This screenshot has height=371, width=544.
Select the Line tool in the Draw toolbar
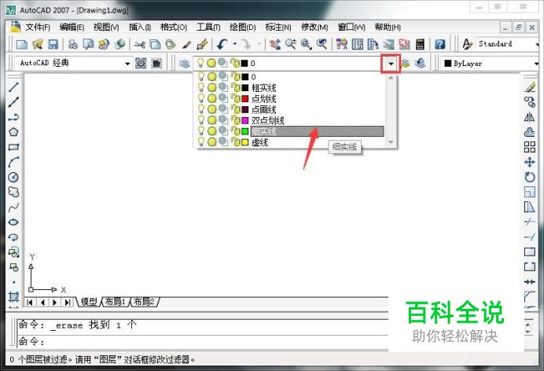pos(13,86)
